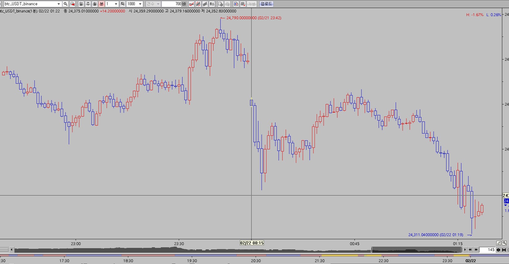
Task: Toggle the 주 (weekly) timeframe button
Action: 88,4
